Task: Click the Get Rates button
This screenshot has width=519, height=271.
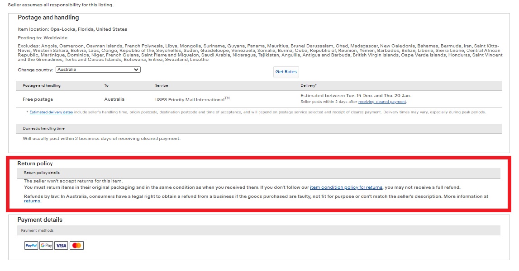Action: coord(286,72)
